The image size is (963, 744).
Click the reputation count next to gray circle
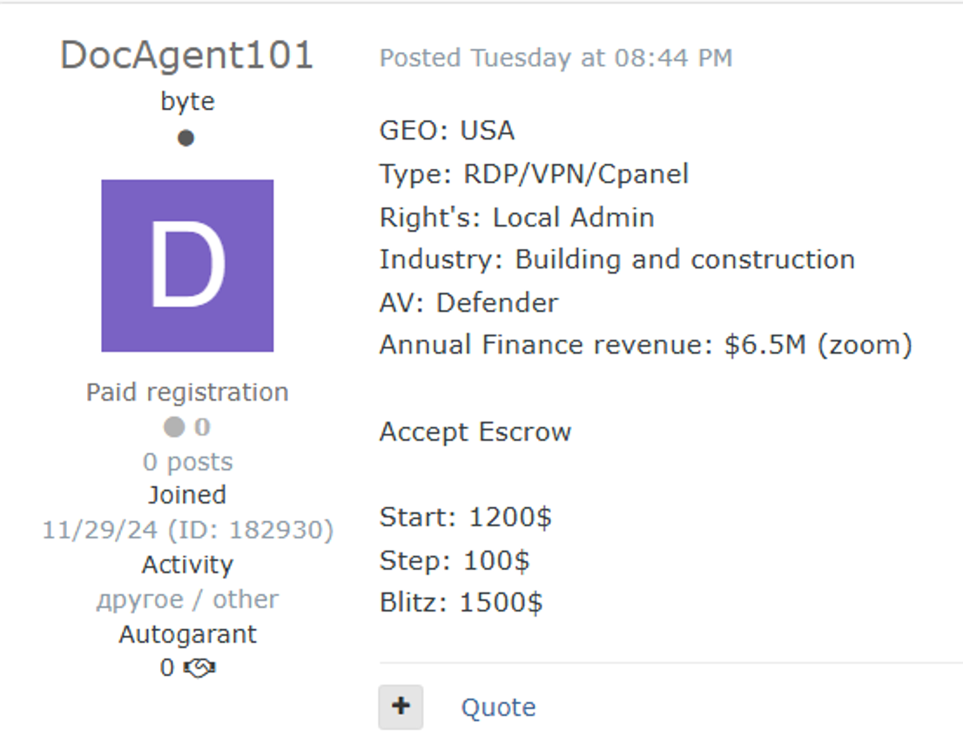pyautogui.click(x=202, y=427)
